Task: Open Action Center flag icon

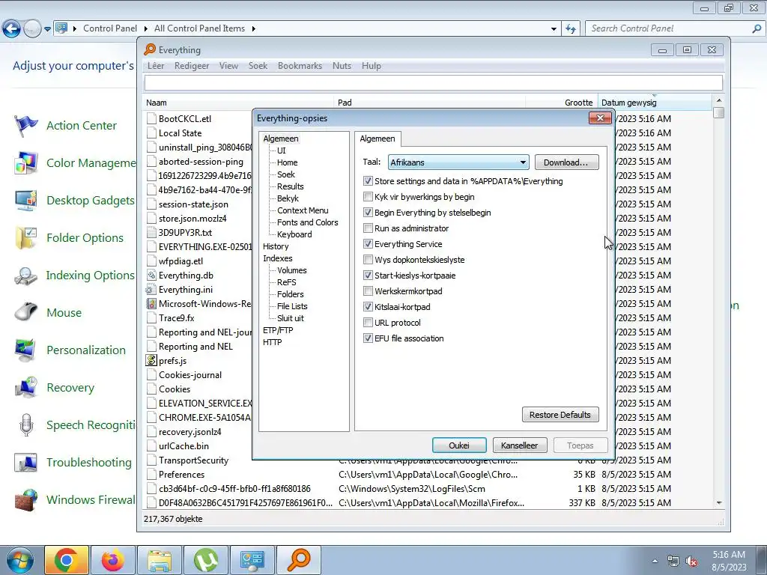Action: click(x=25, y=126)
